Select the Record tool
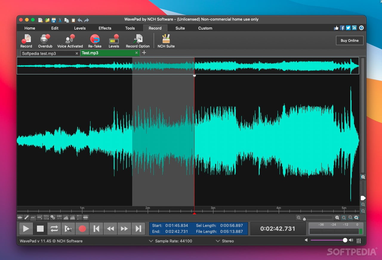Image resolution: width=382 pixels, height=260 pixels. click(26, 41)
